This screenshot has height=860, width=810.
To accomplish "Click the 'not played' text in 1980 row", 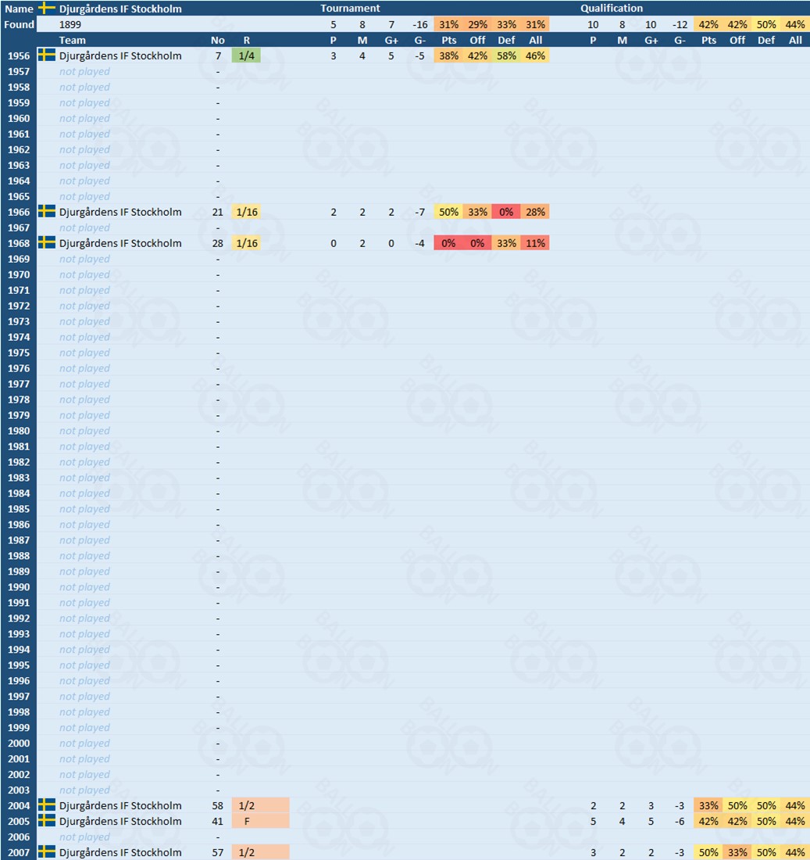I will tap(84, 431).
